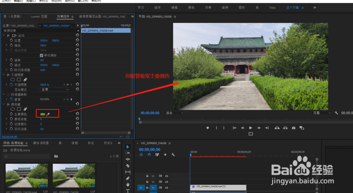Select the Ripple Edit tool
The image size is (353, 193).
click(128, 159)
